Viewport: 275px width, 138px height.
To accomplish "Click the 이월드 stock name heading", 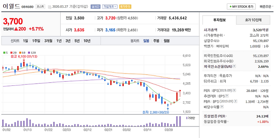I will (11, 6).
